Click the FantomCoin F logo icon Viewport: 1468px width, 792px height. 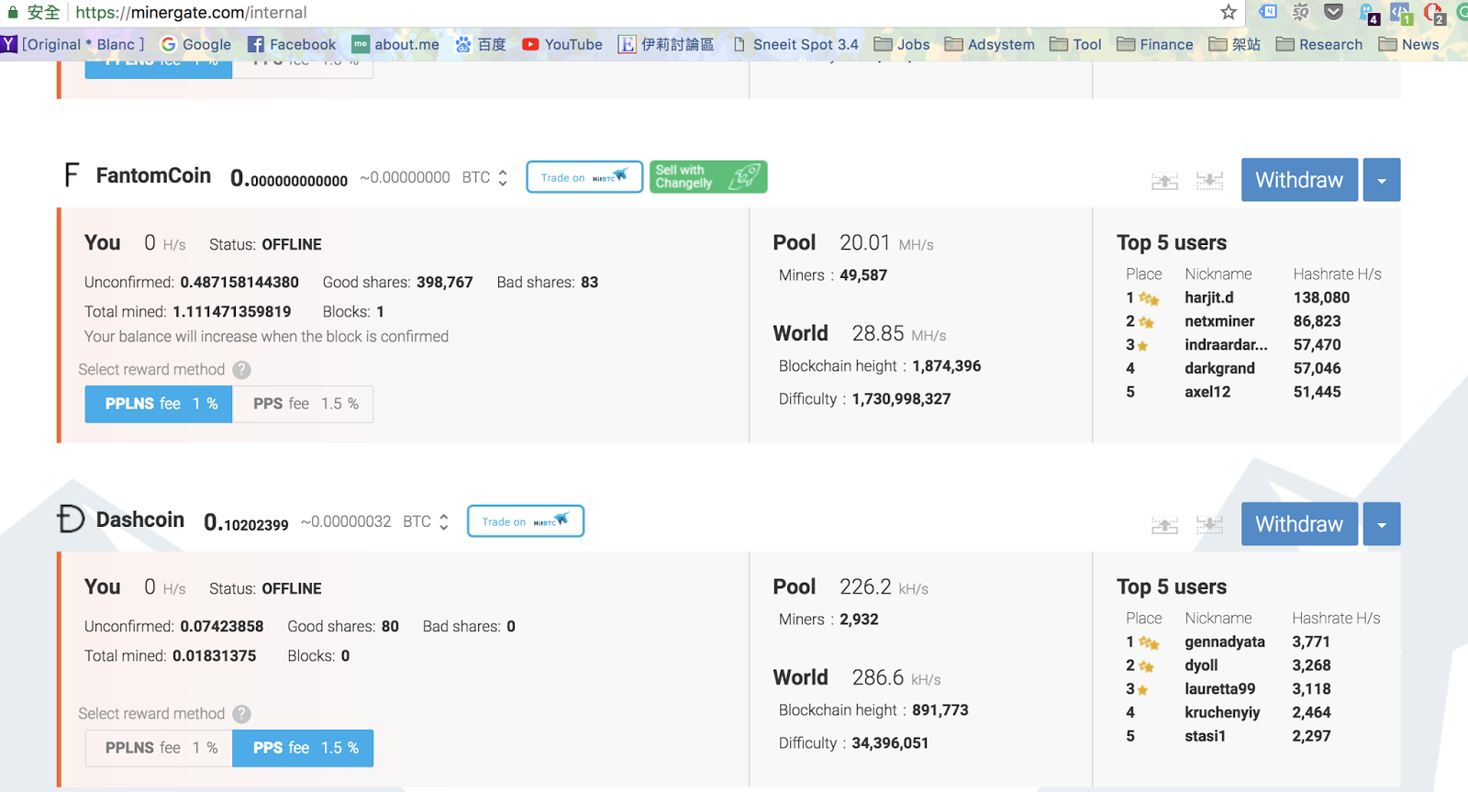pyautogui.click(x=72, y=174)
